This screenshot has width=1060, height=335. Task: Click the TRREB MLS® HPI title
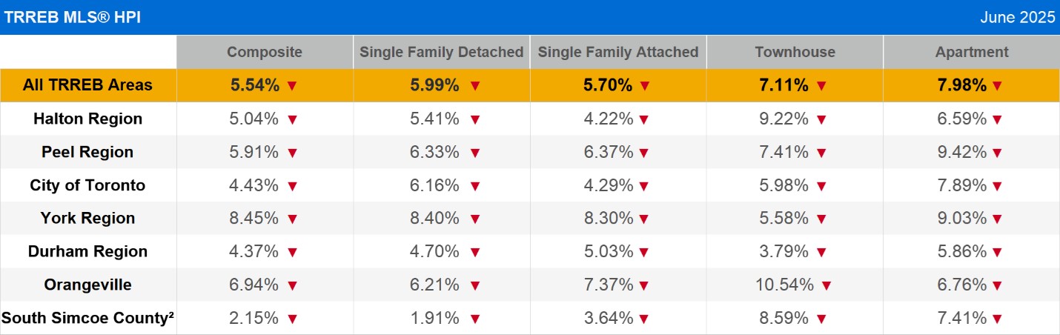tap(73, 18)
